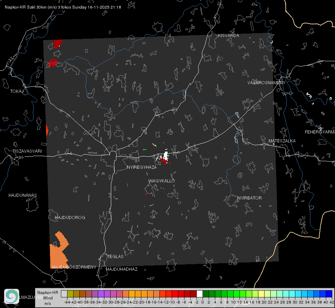Click the road number 41 marker
Viewport: 335px width, 308px height.
pos(260,100)
